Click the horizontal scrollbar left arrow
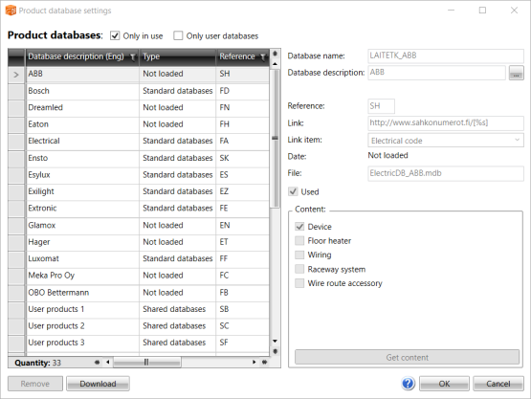531x399 pixels. click(108, 362)
